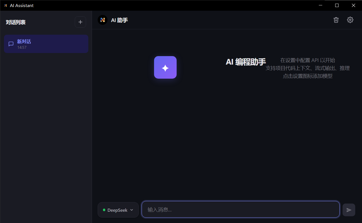The width and height of the screenshot is (362, 223).
Task: Click text 点击设置图标添加模型
Action: pos(308,76)
